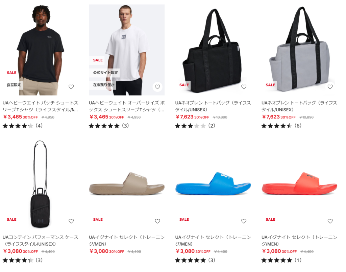The width and height of the screenshot is (346, 272).
Task: Click the red Ignite slide sandal image
Action: point(299,184)
